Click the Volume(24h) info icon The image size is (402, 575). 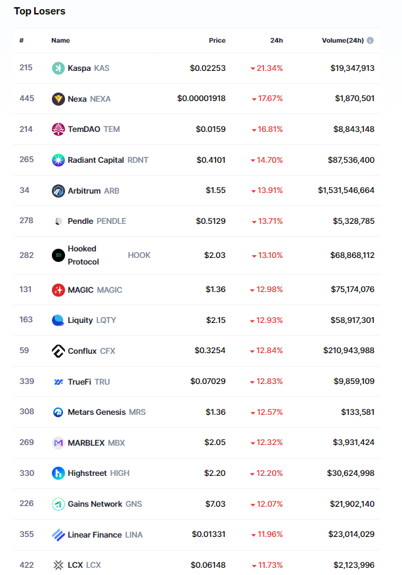[x=370, y=41]
